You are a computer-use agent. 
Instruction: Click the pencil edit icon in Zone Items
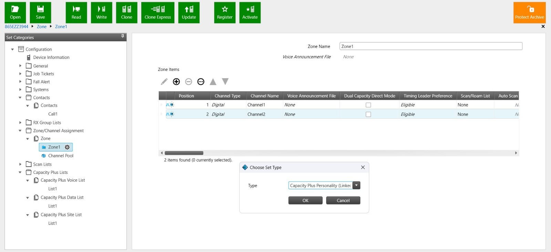[164, 82]
